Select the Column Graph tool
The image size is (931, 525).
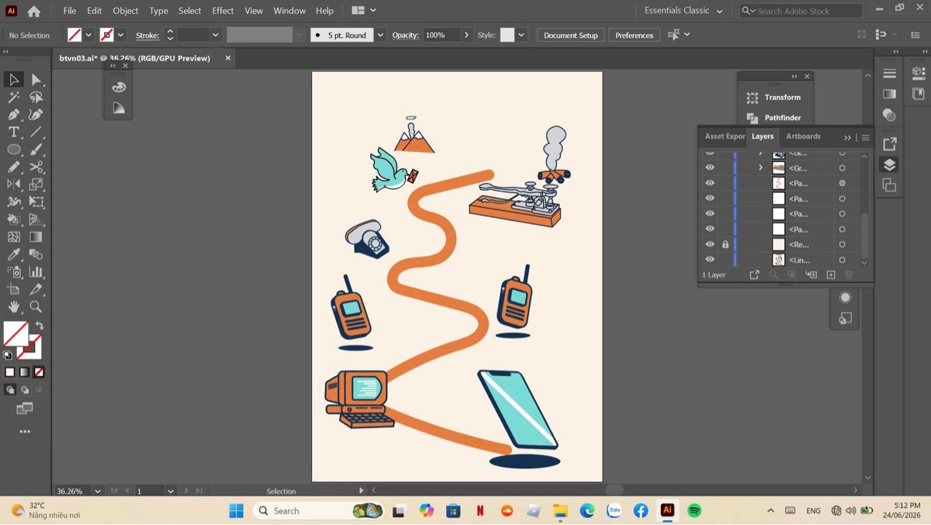(x=36, y=272)
